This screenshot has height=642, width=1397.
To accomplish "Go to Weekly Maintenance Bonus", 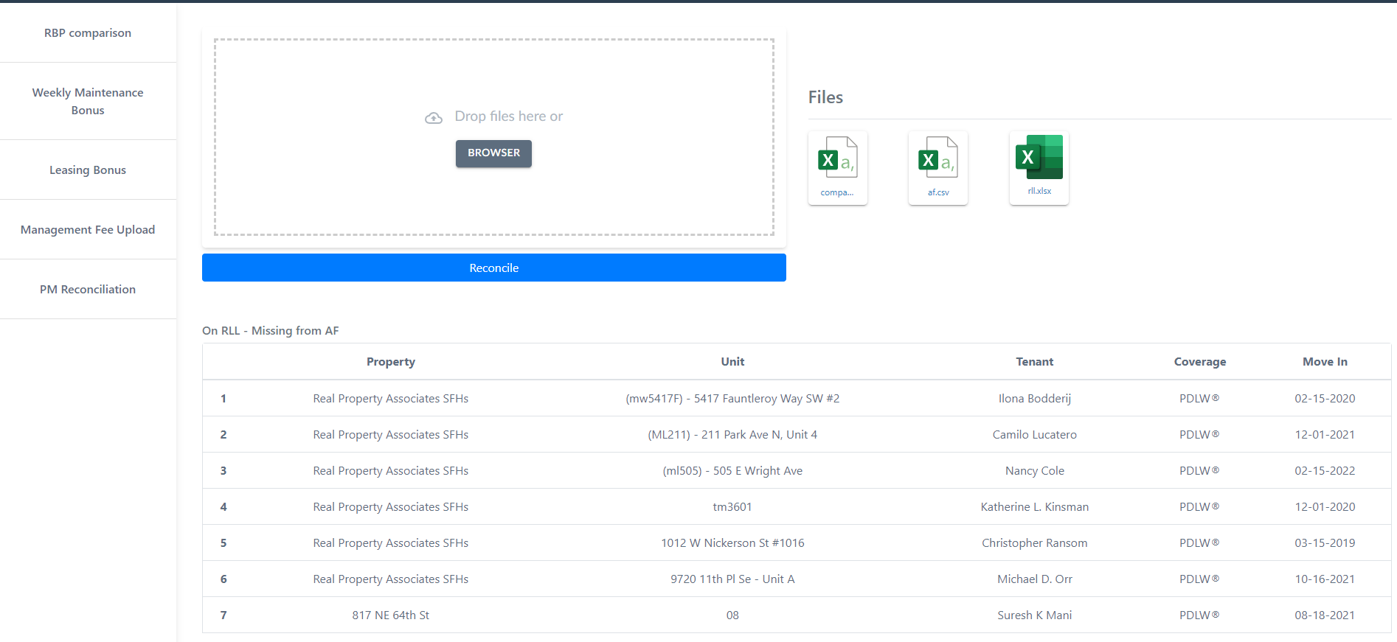I will pos(88,102).
